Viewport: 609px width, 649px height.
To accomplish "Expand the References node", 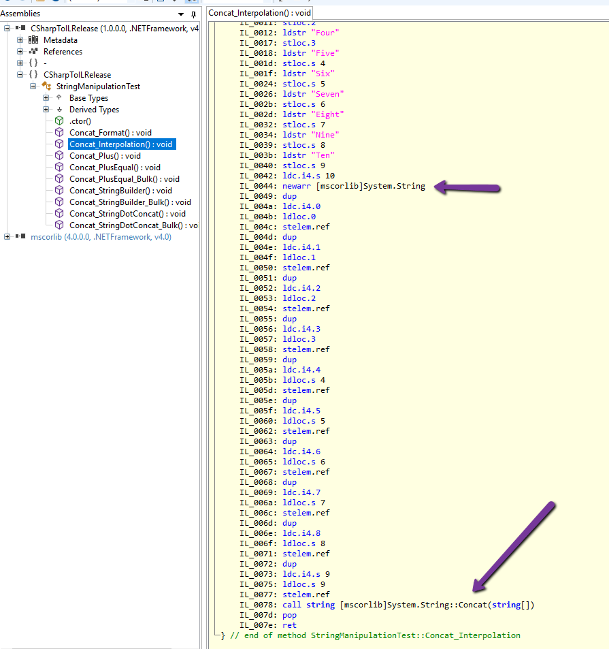I will pos(20,51).
